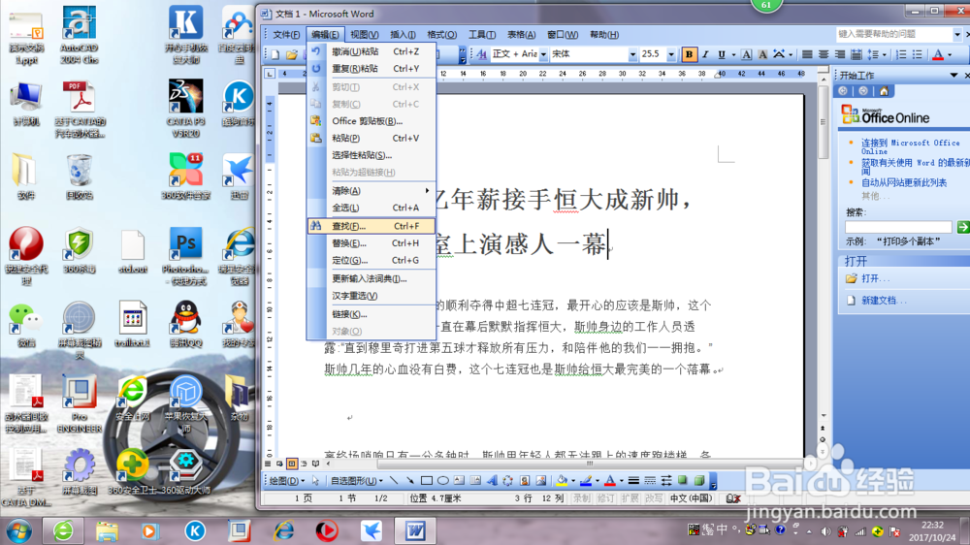Insert picture icon on drawing toolbar
This screenshot has width=970, height=545.
540,481
